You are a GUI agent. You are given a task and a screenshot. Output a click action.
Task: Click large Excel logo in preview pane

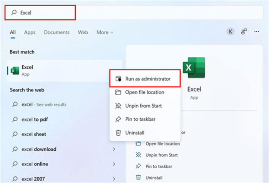(194, 67)
